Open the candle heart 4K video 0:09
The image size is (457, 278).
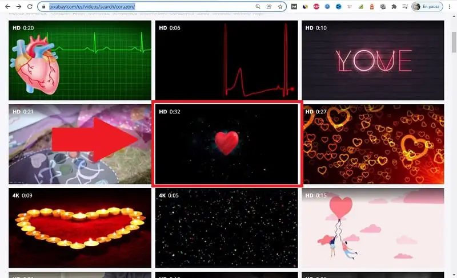click(80, 228)
